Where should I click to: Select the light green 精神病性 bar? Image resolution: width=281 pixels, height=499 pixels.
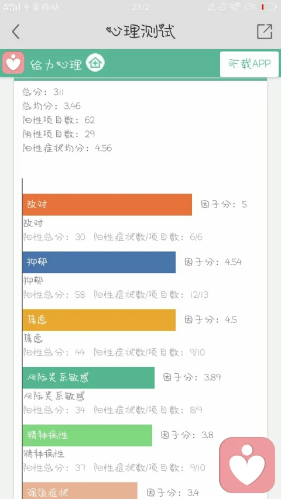tap(87, 435)
